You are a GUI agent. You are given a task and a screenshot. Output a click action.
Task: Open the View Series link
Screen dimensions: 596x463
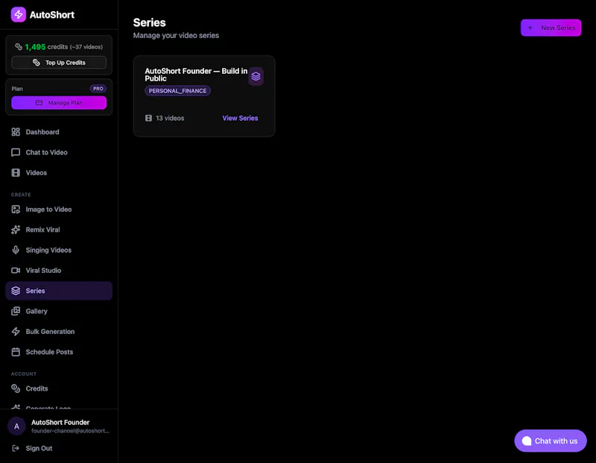(x=240, y=118)
